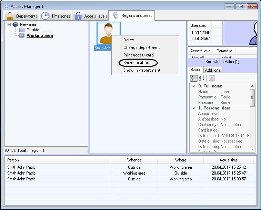Sort properties alphabetically with A-Z icon
261x210 pixels.
pyautogui.click(x=202, y=78)
